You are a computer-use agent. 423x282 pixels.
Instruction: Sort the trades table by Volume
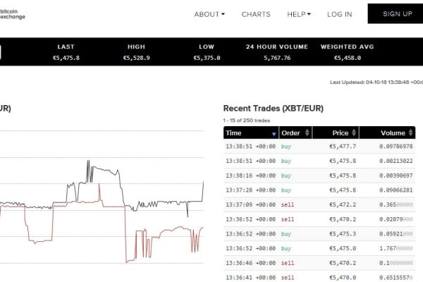393,133
